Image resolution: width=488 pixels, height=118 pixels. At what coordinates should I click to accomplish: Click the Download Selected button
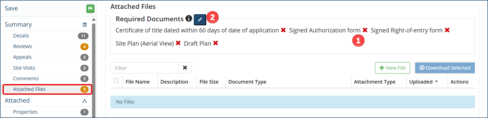click(445, 68)
